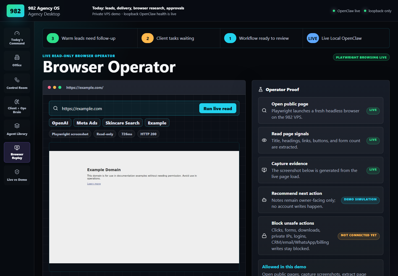Click the DEMO SIMULATION badge

pos(360,200)
